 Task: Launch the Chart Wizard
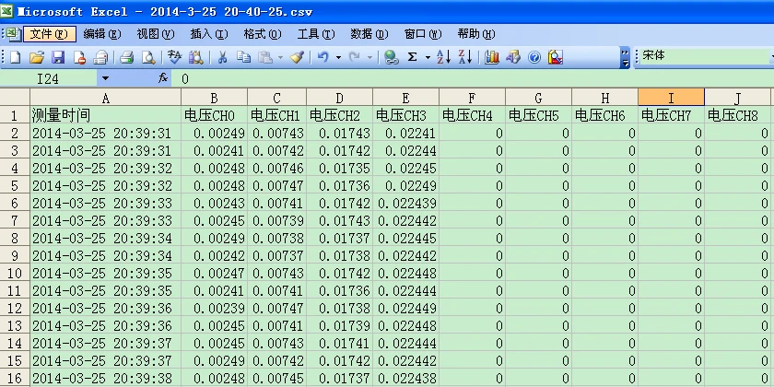click(x=492, y=57)
